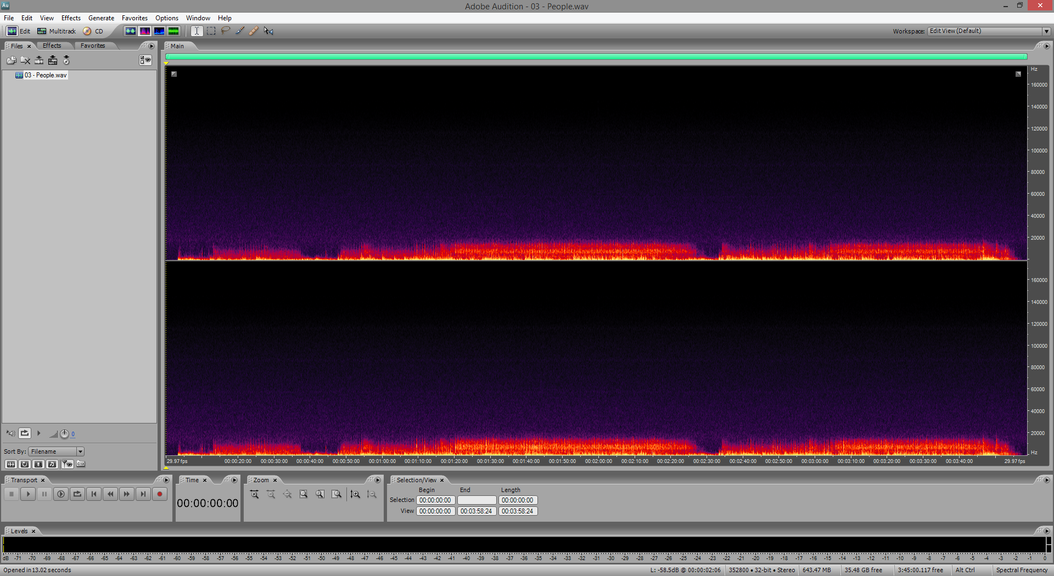Toggle Files panel advanced options

coord(145,60)
